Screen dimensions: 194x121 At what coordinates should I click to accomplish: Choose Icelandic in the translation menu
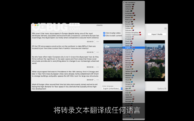point(134,86)
